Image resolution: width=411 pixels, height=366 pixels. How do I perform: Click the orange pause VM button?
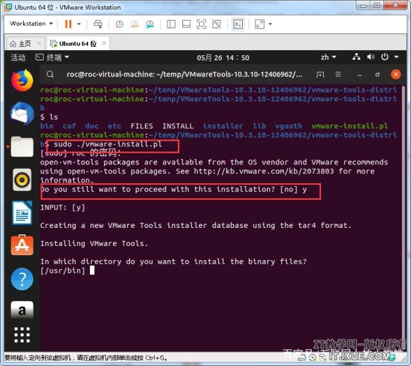tap(68, 24)
